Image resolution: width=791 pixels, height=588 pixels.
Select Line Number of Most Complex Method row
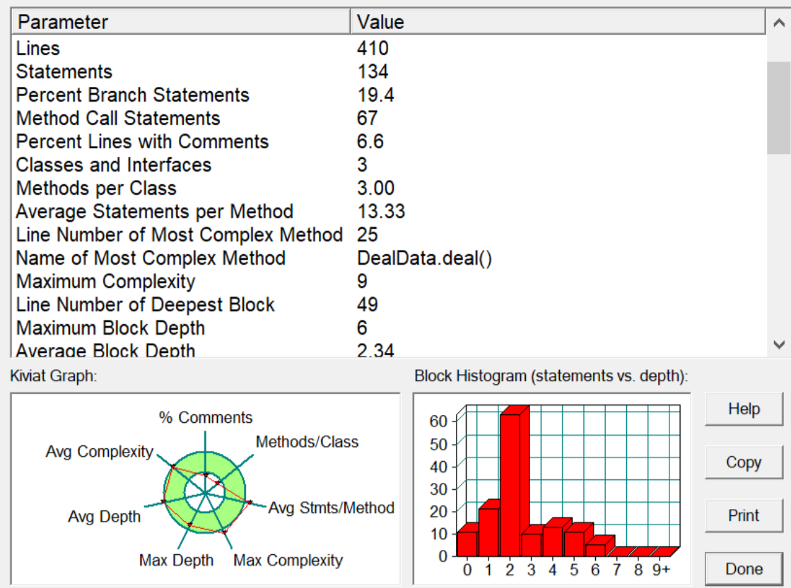coord(389,235)
